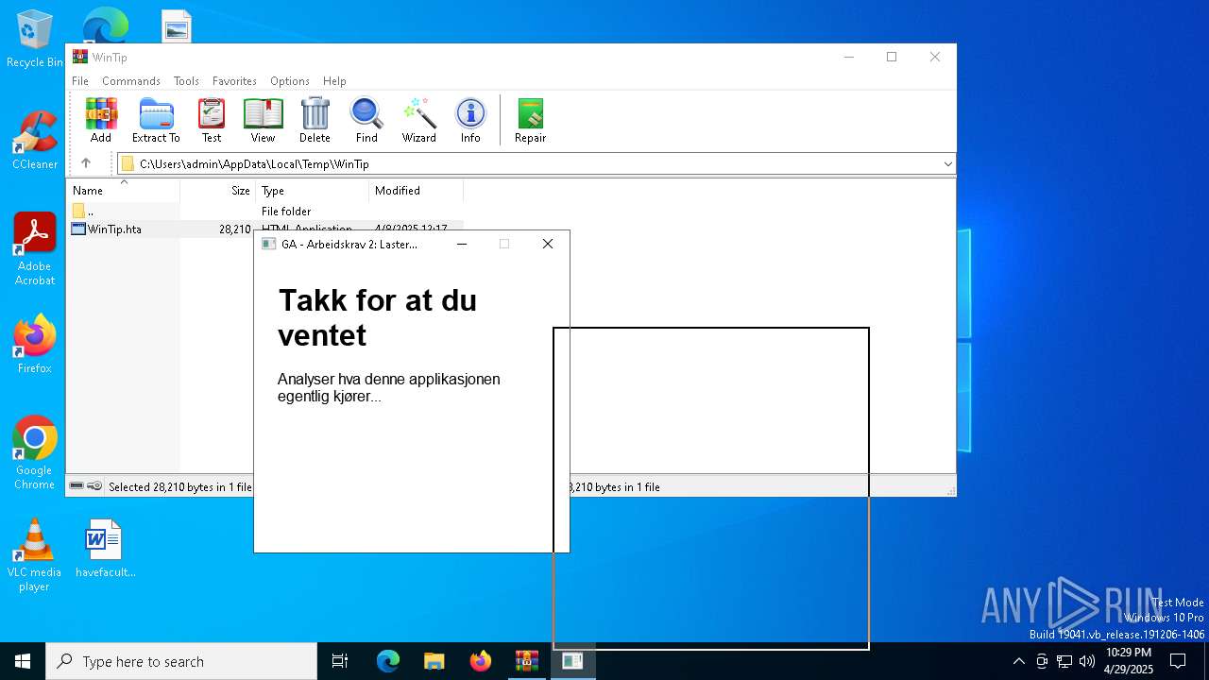Click the Repair archive icon
This screenshot has height=680, width=1209.
(530, 121)
